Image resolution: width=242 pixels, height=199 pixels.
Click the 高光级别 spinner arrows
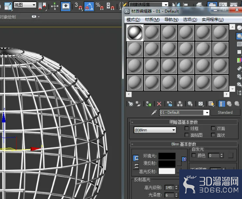pos(176,187)
